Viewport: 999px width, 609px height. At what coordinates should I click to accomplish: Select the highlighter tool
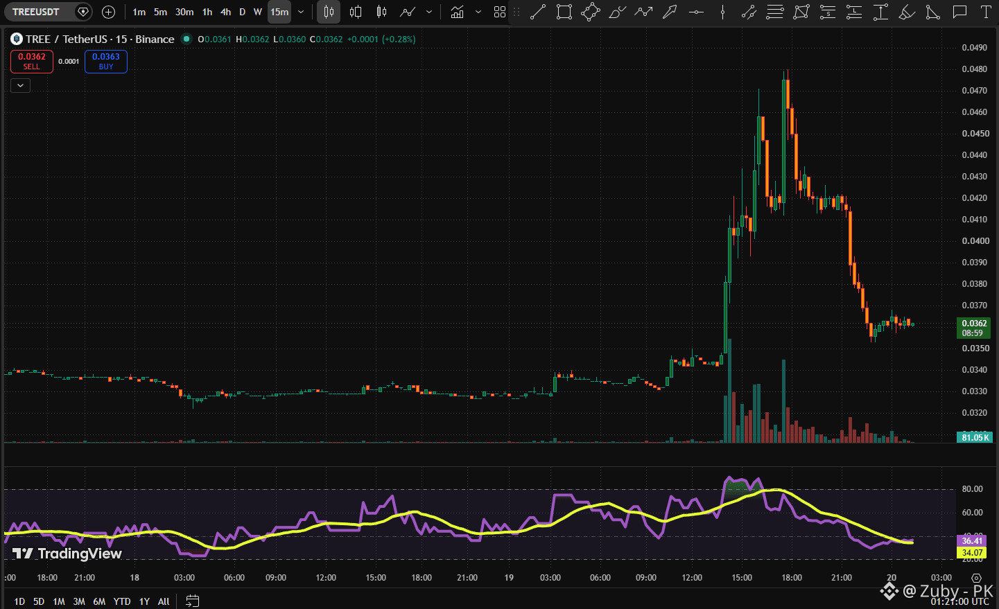[x=907, y=12]
